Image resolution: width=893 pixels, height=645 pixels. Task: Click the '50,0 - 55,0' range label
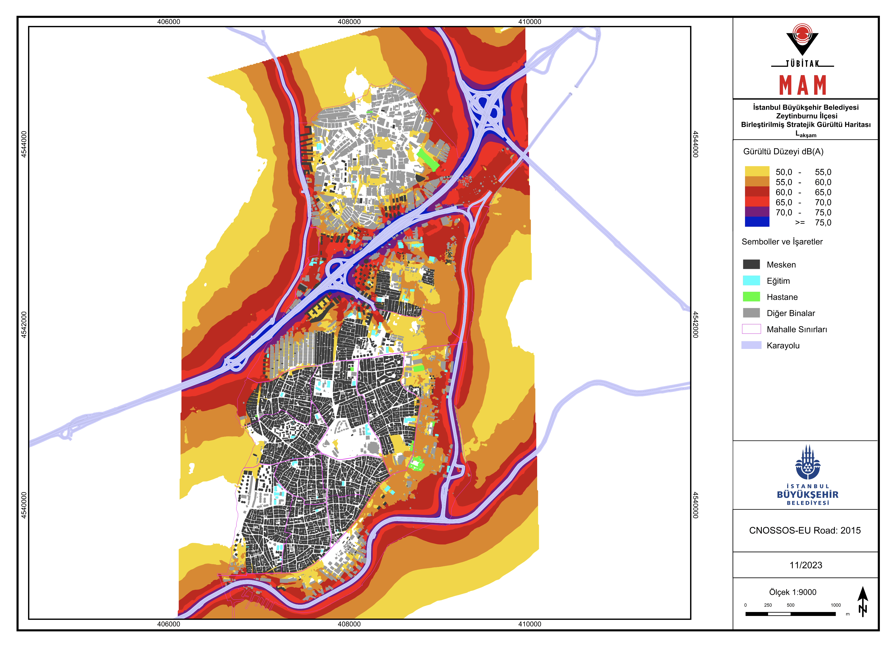click(803, 172)
